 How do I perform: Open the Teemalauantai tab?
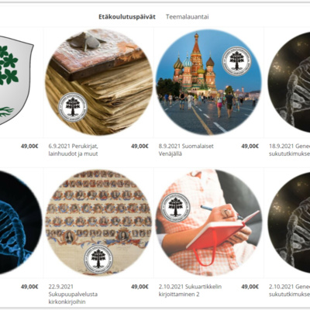click(188, 17)
